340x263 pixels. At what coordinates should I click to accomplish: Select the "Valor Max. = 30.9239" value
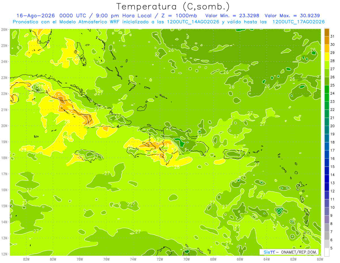(292, 16)
